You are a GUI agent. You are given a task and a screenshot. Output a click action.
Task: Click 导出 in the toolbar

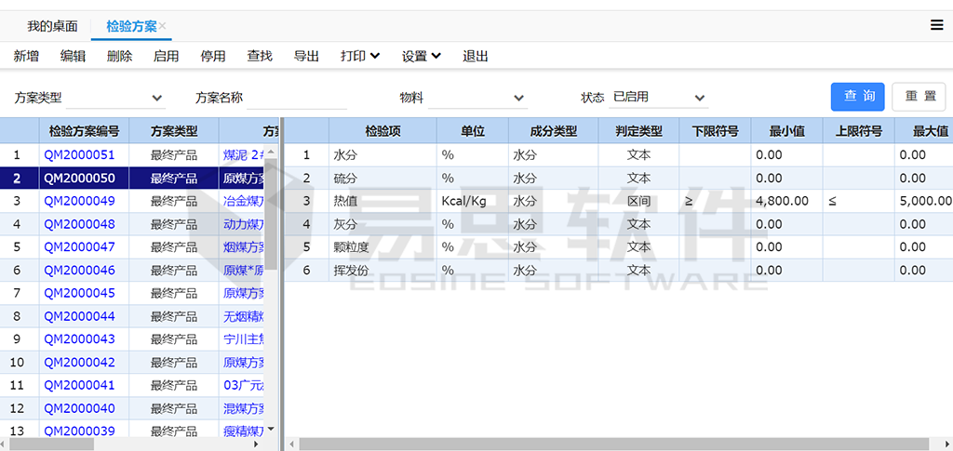(306, 56)
